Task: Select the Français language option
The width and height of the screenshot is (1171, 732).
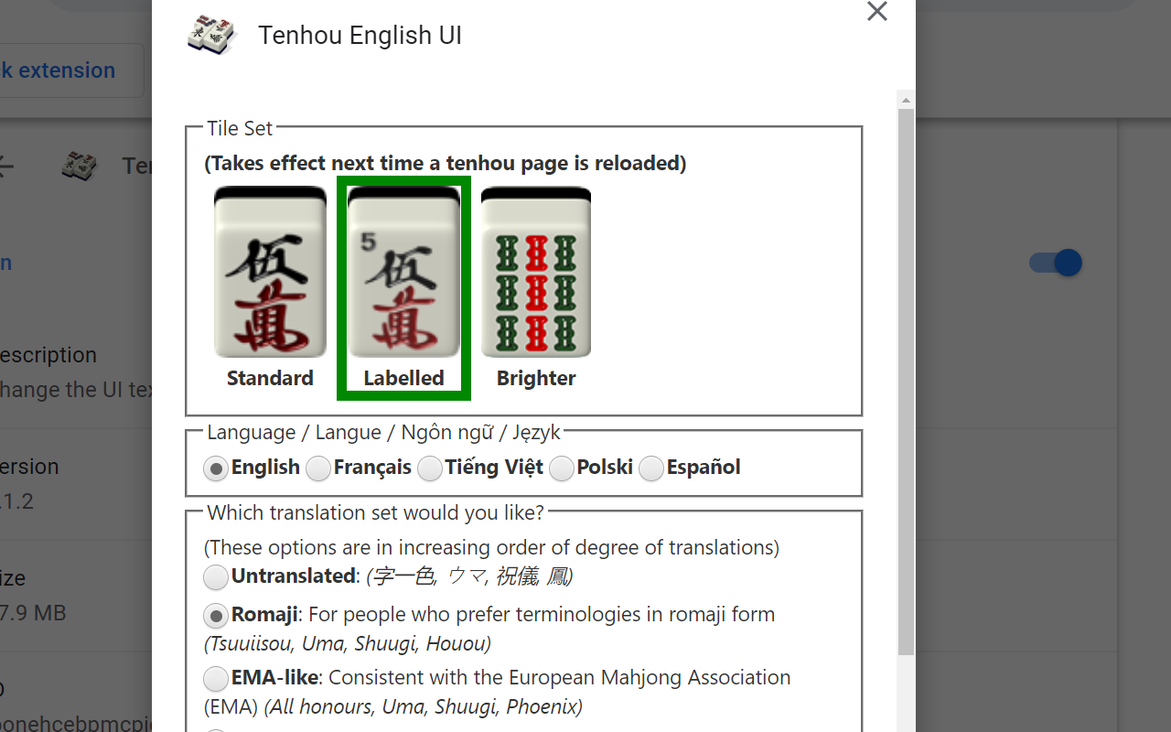Action: click(317, 468)
